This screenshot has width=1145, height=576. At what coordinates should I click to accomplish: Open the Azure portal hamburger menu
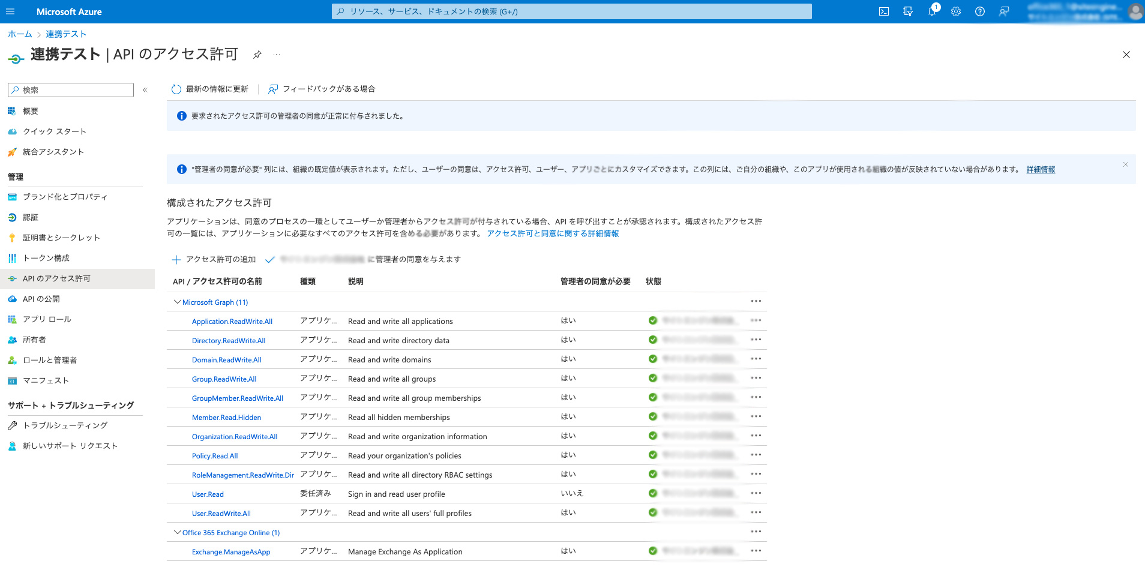pos(10,11)
